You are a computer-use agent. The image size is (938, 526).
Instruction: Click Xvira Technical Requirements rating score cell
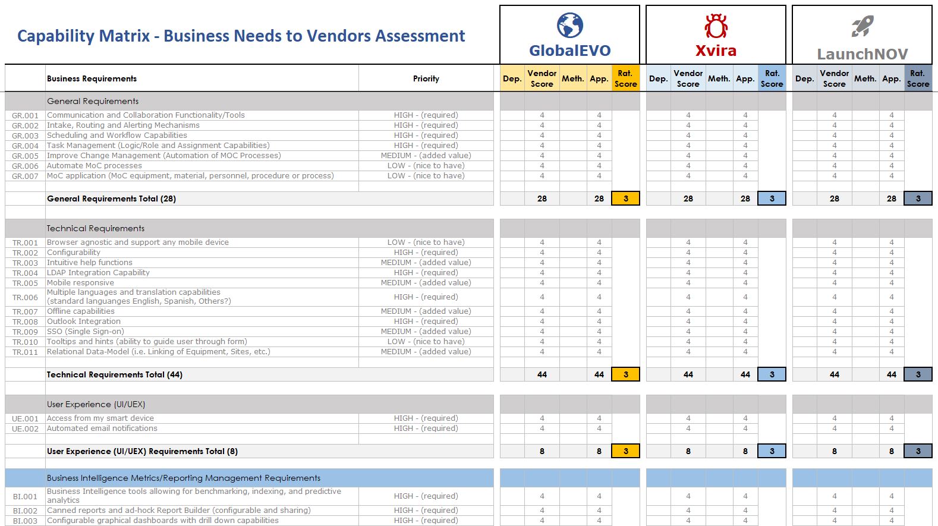(x=772, y=374)
